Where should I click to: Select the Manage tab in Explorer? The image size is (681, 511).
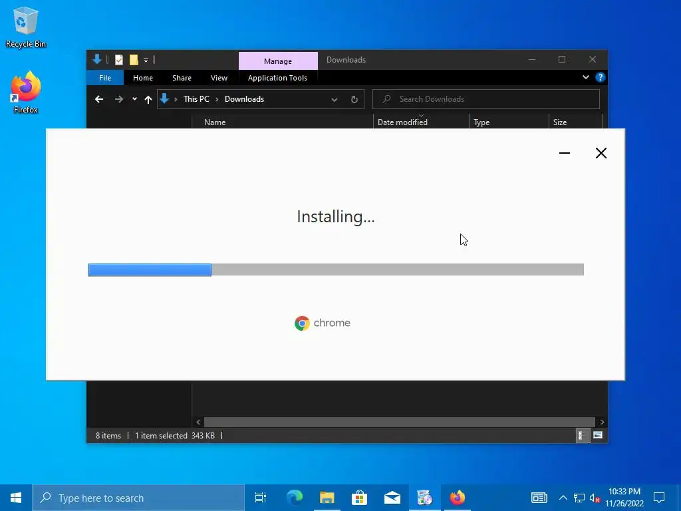(x=278, y=61)
